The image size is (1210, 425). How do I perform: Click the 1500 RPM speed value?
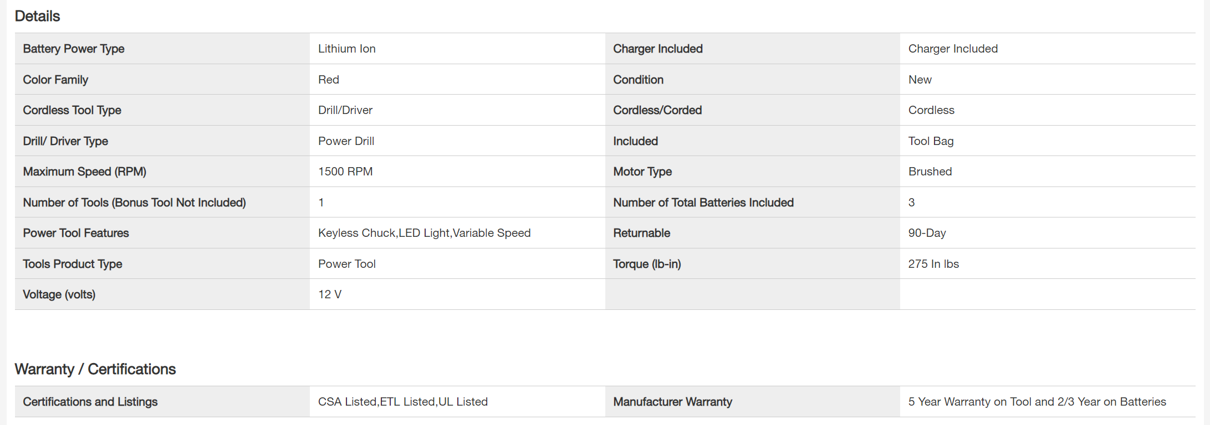tap(345, 172)
